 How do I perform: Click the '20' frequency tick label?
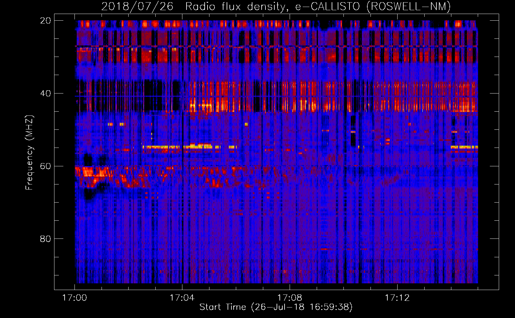[x=46, y=21]
